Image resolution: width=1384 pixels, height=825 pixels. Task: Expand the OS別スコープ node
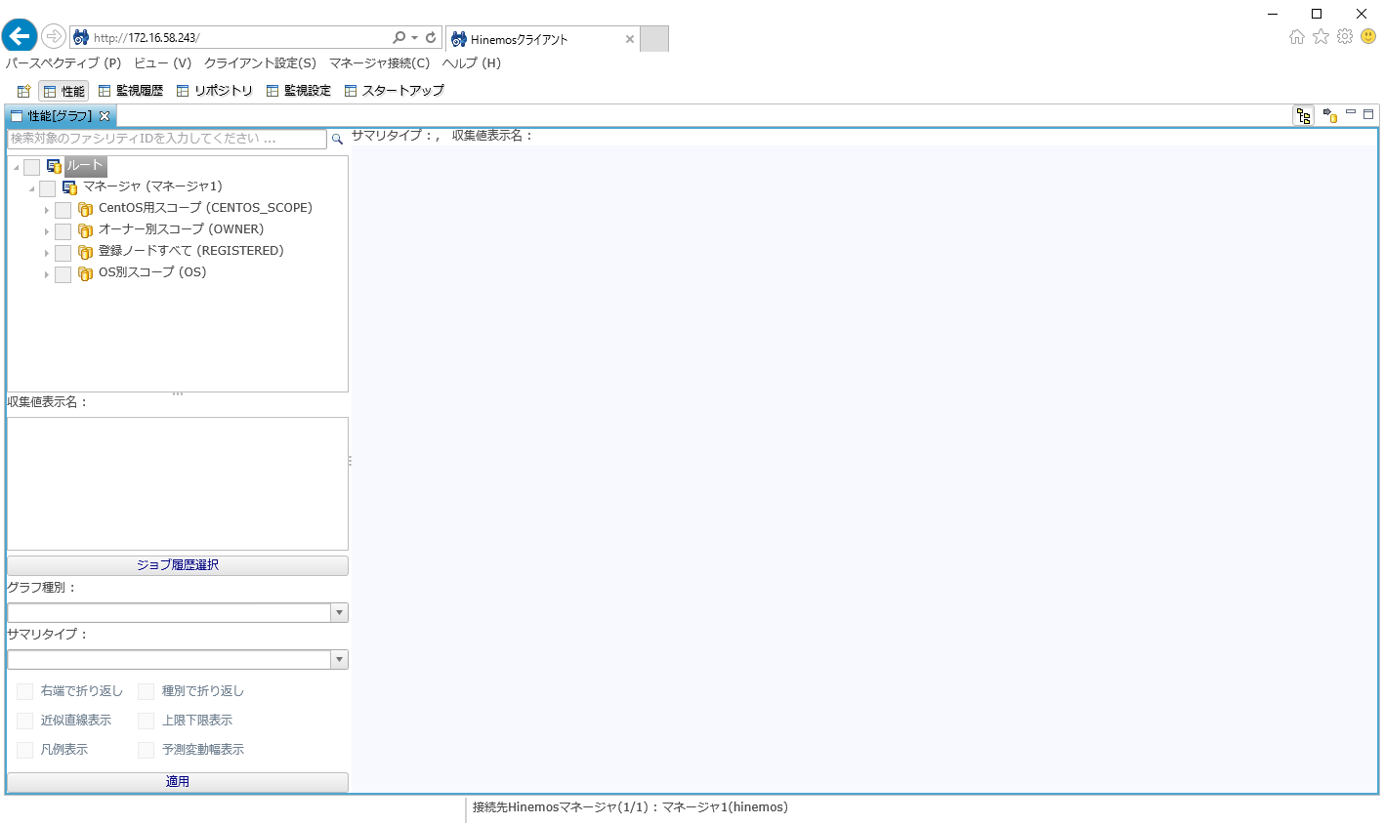(47, 274)
